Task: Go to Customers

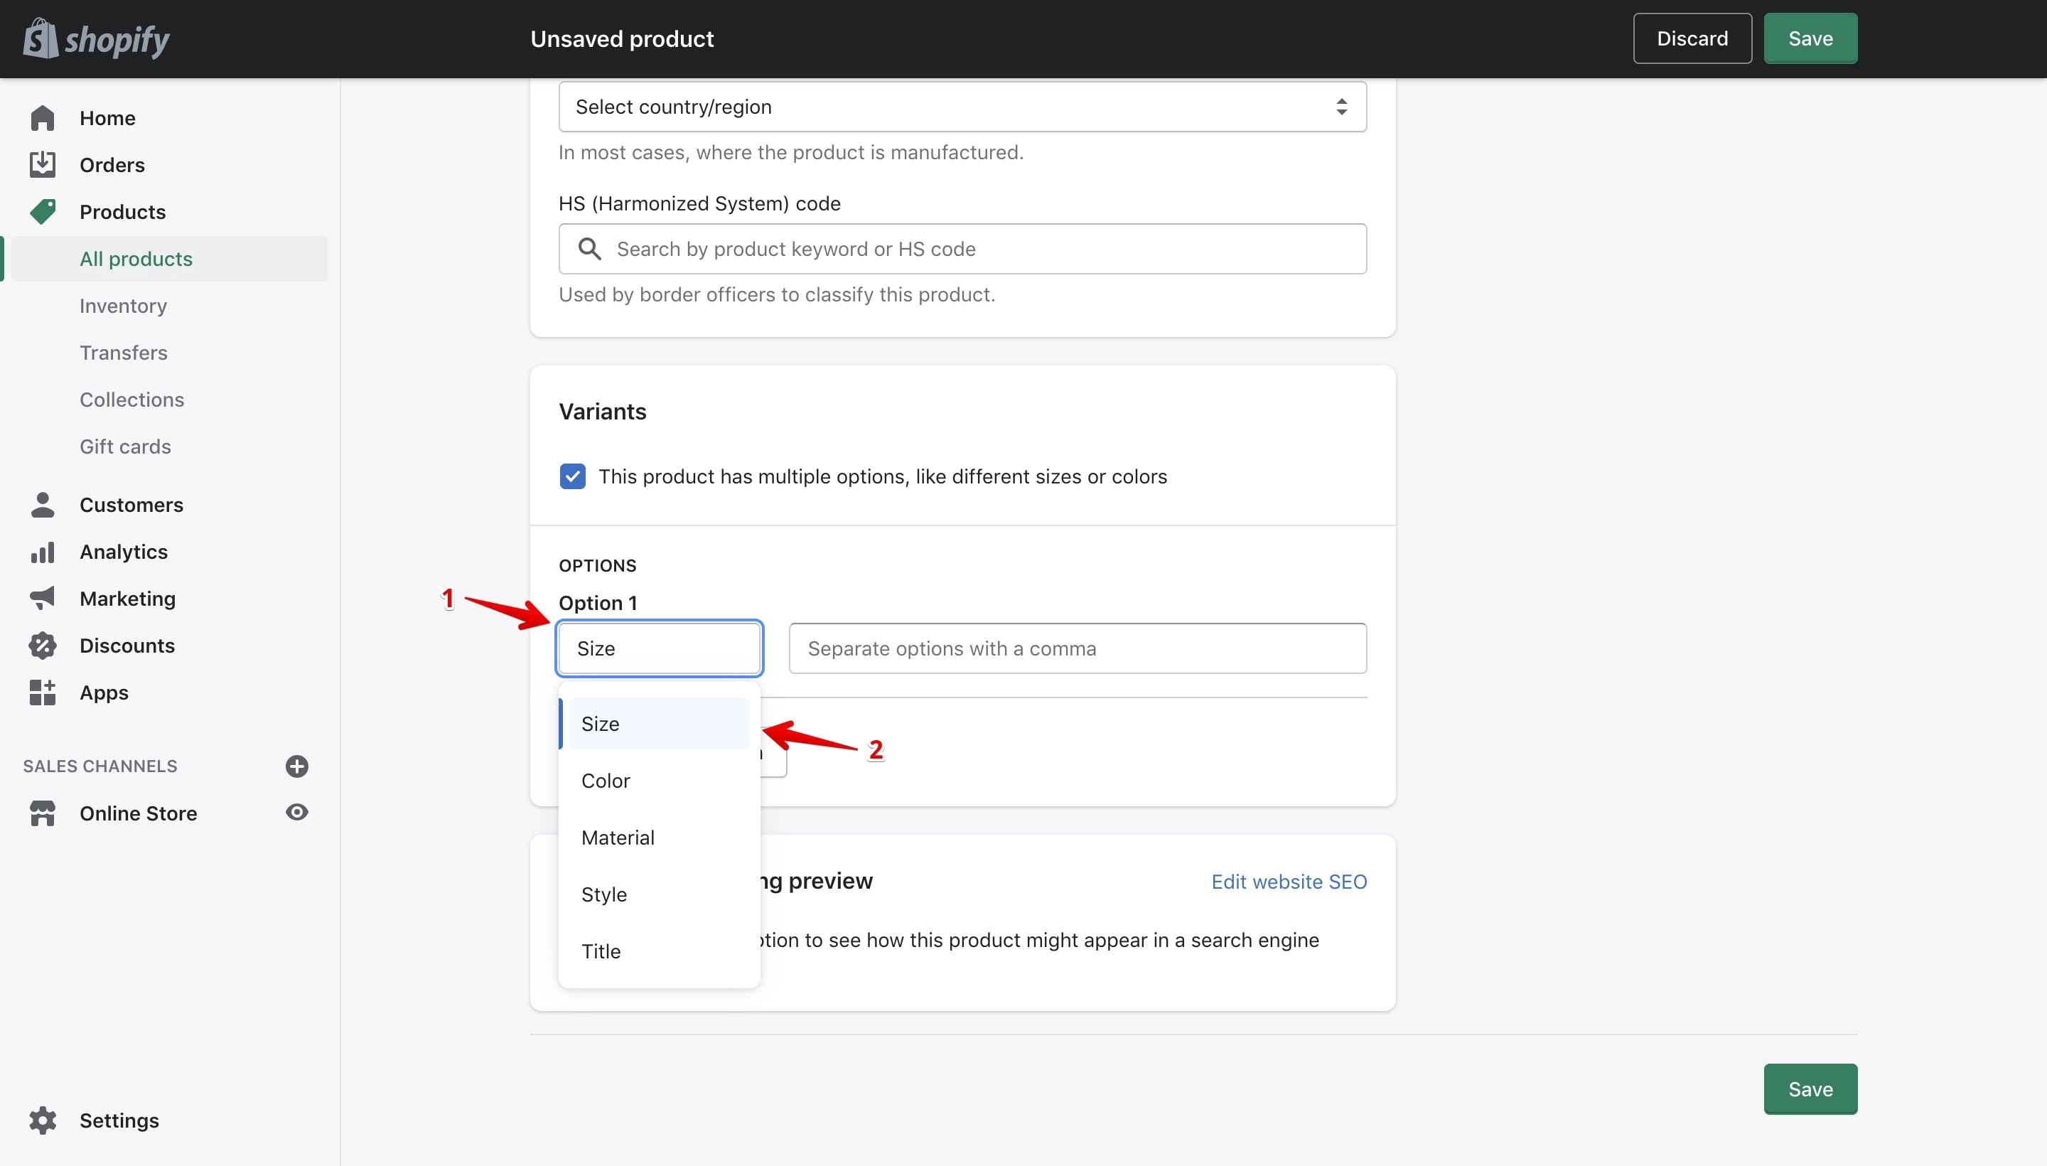Action: tap(131, 505)
